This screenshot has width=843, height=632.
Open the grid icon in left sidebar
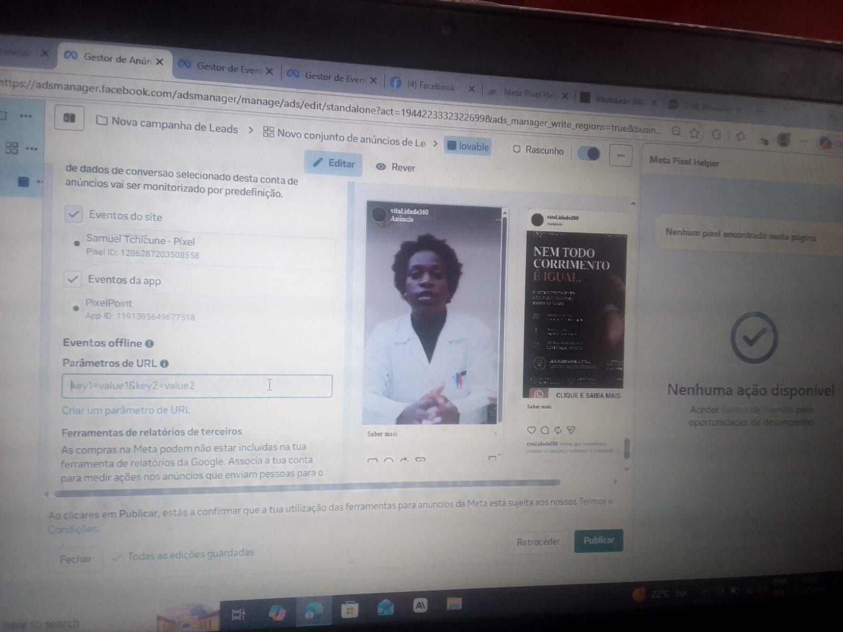tap(12, 148)
